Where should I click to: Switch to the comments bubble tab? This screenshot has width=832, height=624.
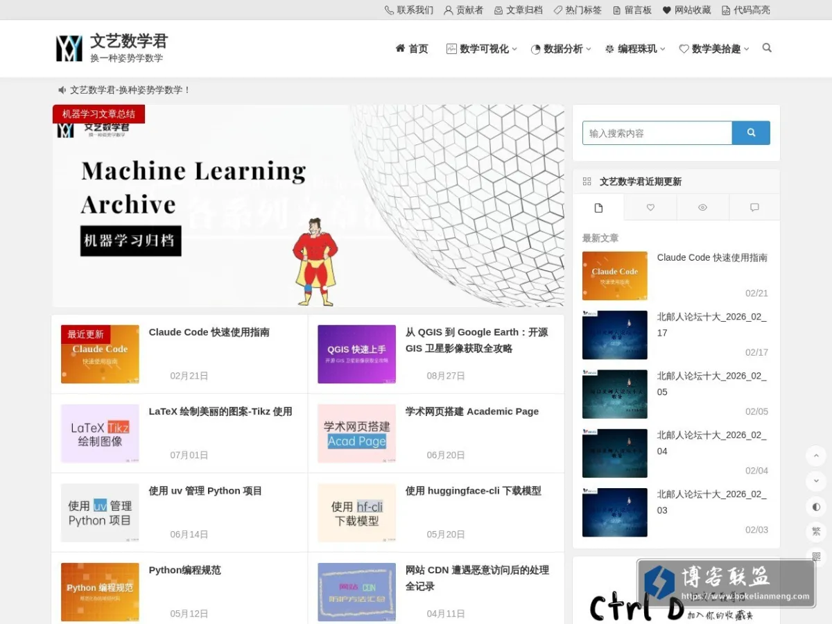point(754,207)
